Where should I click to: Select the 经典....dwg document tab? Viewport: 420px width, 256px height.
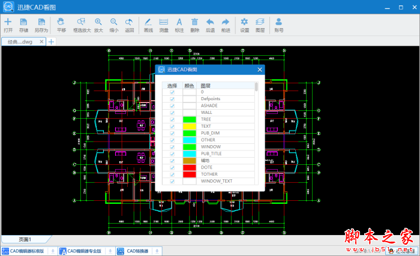click(x=22, y=42)
